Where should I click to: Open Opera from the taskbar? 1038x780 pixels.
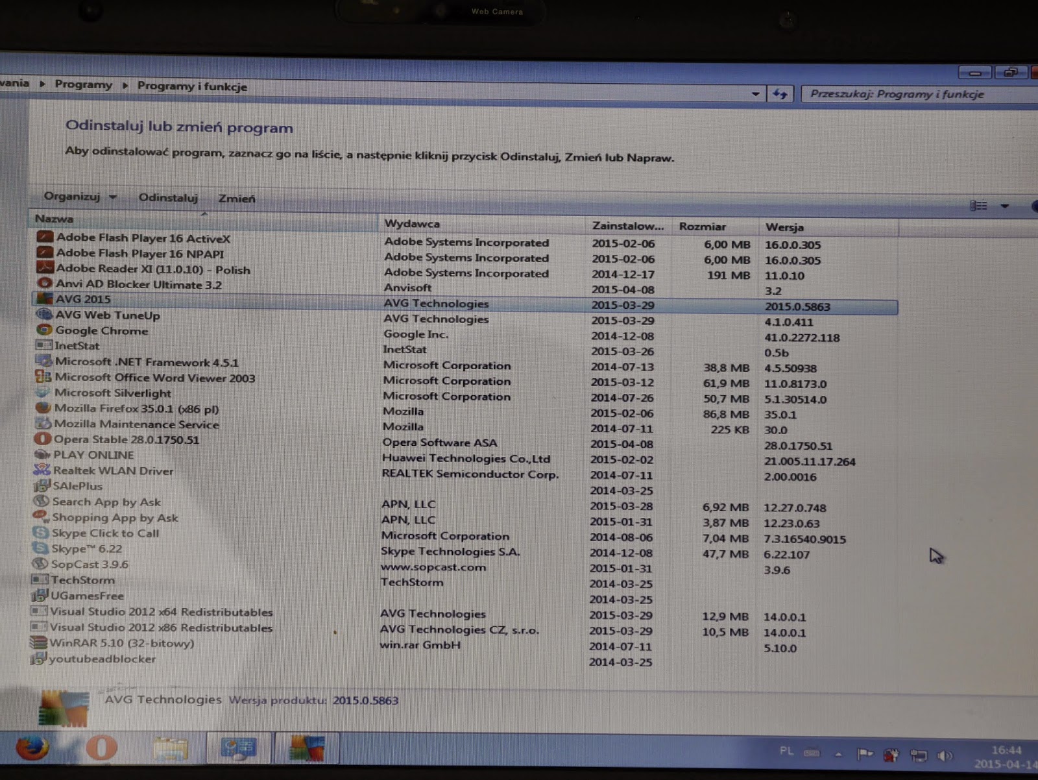(101, 748)
